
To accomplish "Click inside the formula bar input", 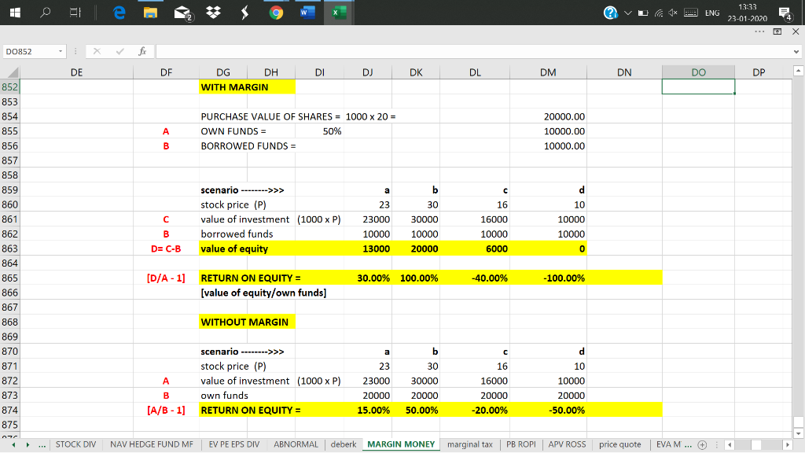I will 472,52.
